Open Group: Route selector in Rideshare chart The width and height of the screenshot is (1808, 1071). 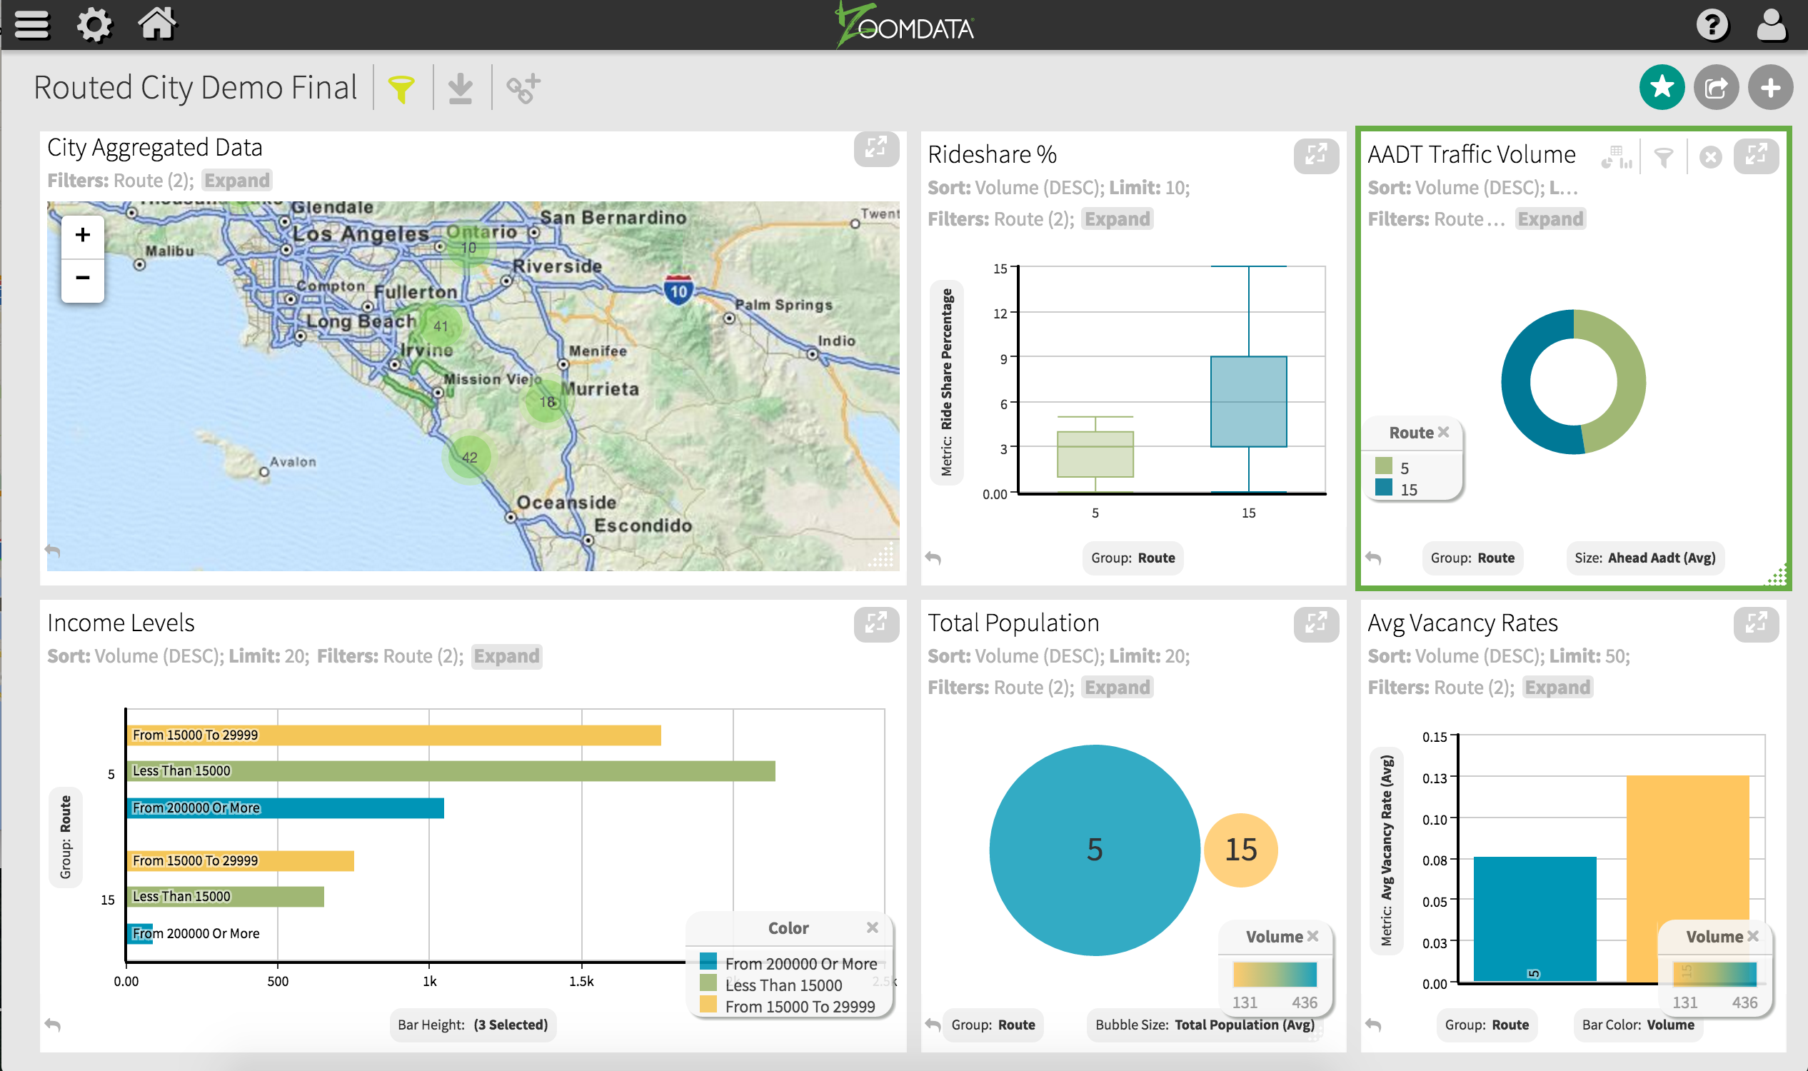tap(1132, 558)
